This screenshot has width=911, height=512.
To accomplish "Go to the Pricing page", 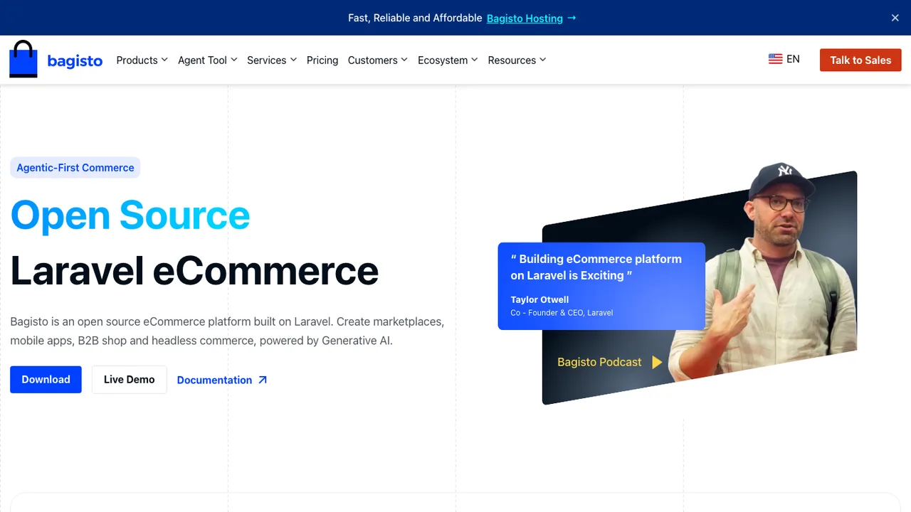I will tap(322, 60).
